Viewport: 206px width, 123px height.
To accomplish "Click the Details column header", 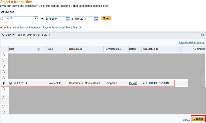I will [x=133, y=49].
